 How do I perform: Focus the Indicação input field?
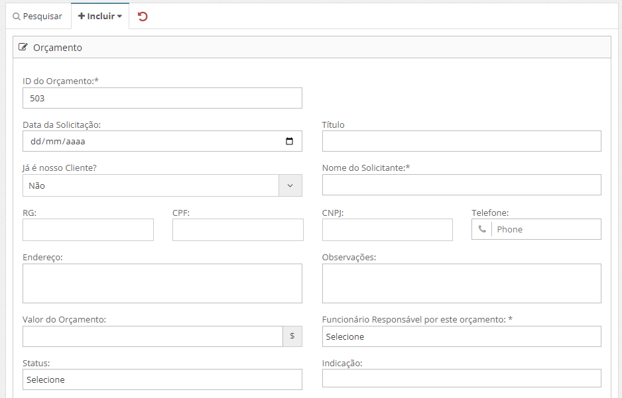462,378
